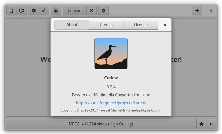Switch to the License tab
The image size is (222, 134).
(141, 25)
